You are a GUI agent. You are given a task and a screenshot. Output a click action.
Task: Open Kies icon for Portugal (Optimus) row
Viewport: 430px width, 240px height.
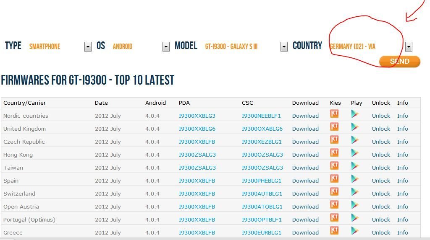(334, 217)
